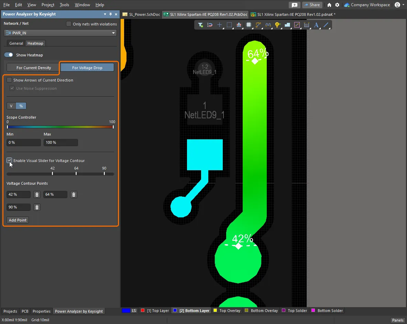Viewport: 407px width, 324px height.
Task: Delete the 42 % voltage contour point
Action: (37, 195)
